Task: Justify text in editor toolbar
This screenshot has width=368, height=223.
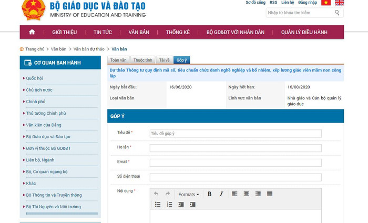Action: [x=270, y=194]
